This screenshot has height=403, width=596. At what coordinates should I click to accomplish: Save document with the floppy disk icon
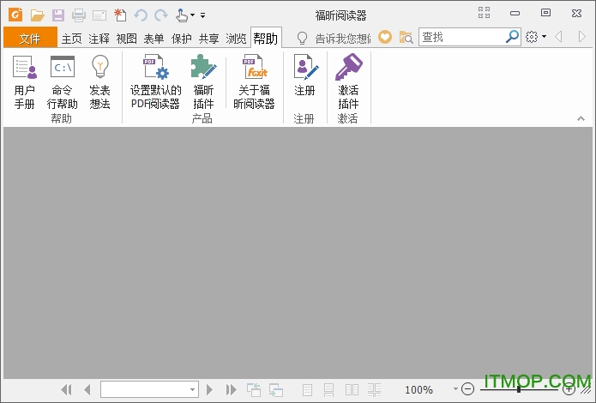point(58,15)
